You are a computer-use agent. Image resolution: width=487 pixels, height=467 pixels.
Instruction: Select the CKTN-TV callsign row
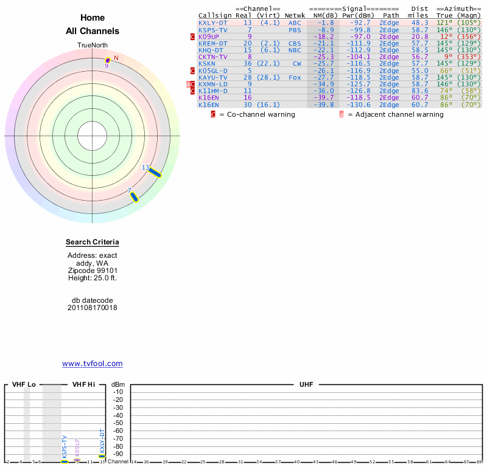[x=212, y=57]
